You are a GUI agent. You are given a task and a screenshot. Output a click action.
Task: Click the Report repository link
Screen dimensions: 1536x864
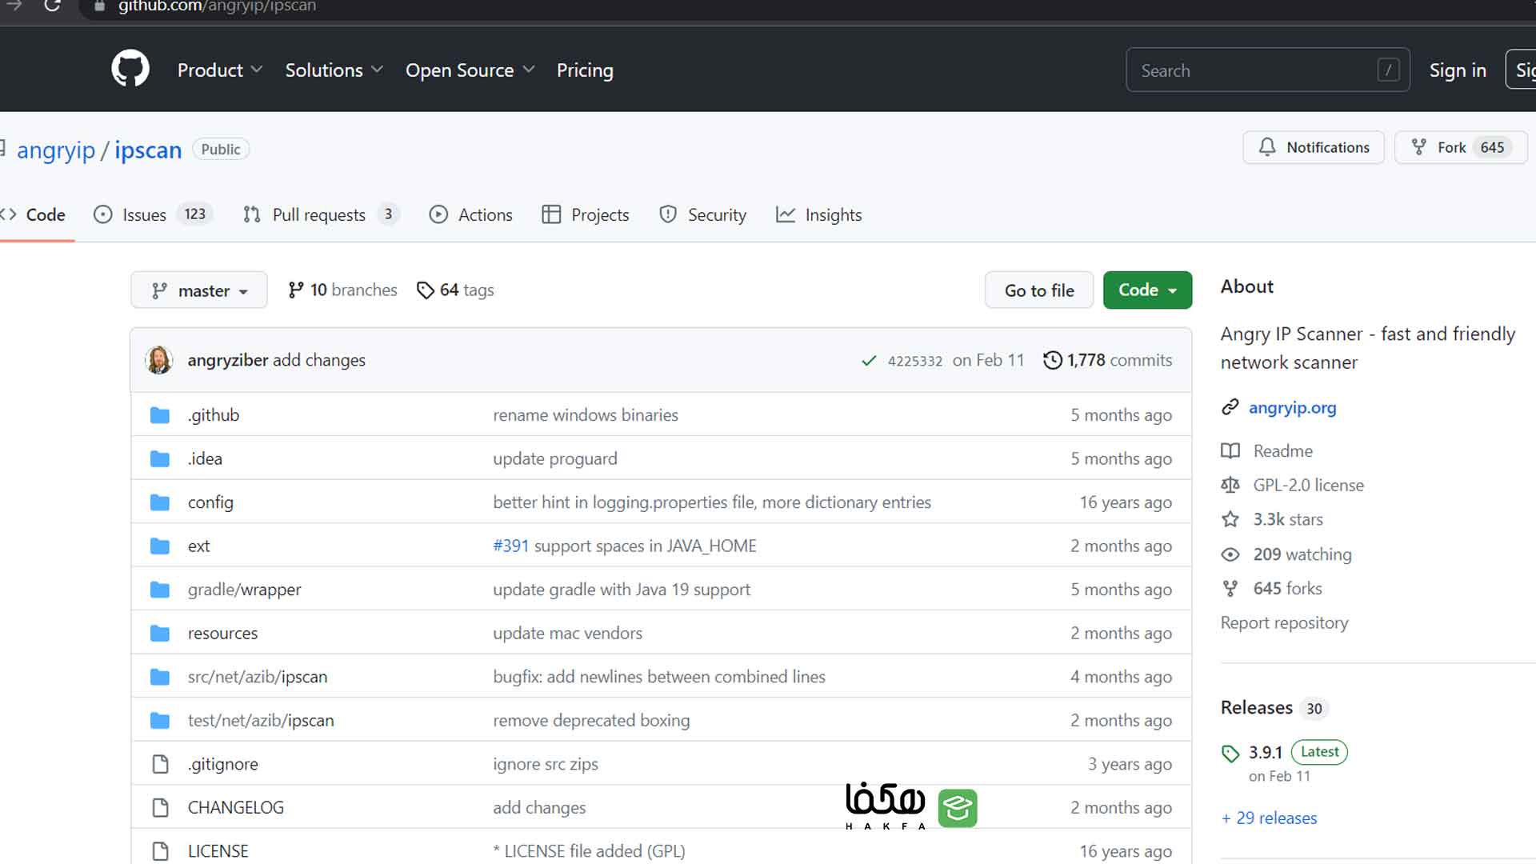coord(1284,622)
